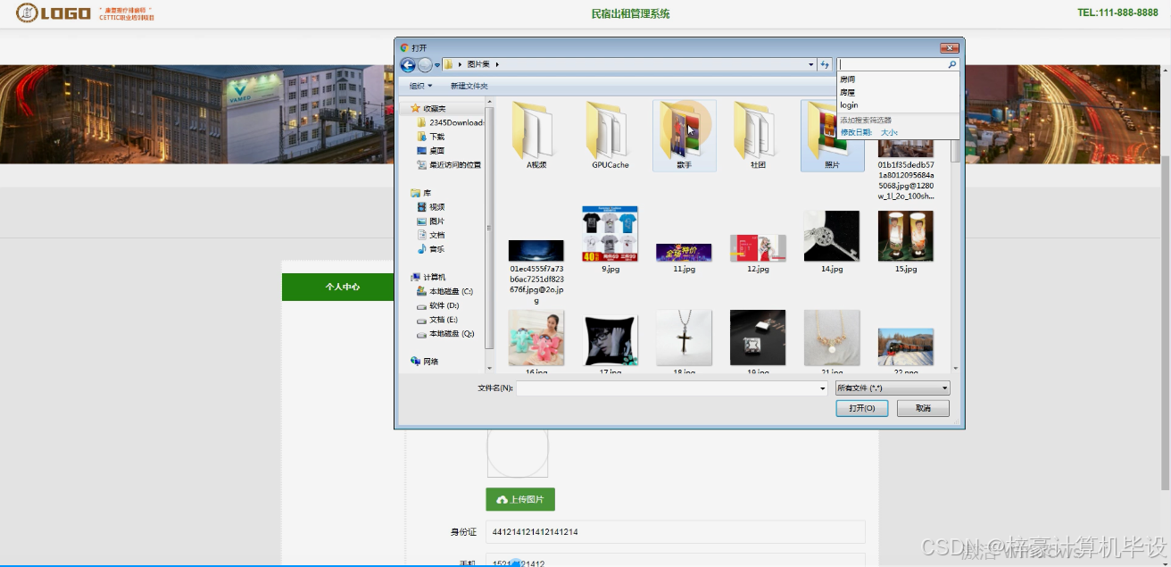Screen dimensions: 1171x567
Task: Select the 社团 folder
Action: pos(759,136)
